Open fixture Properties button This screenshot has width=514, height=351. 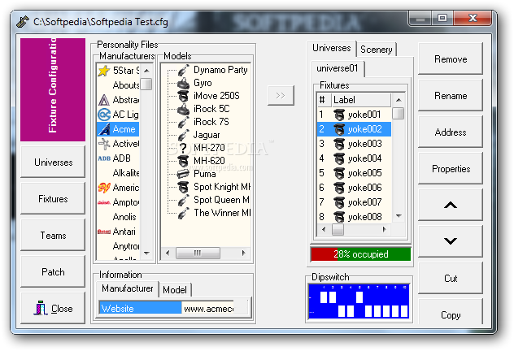coord(451,169)
